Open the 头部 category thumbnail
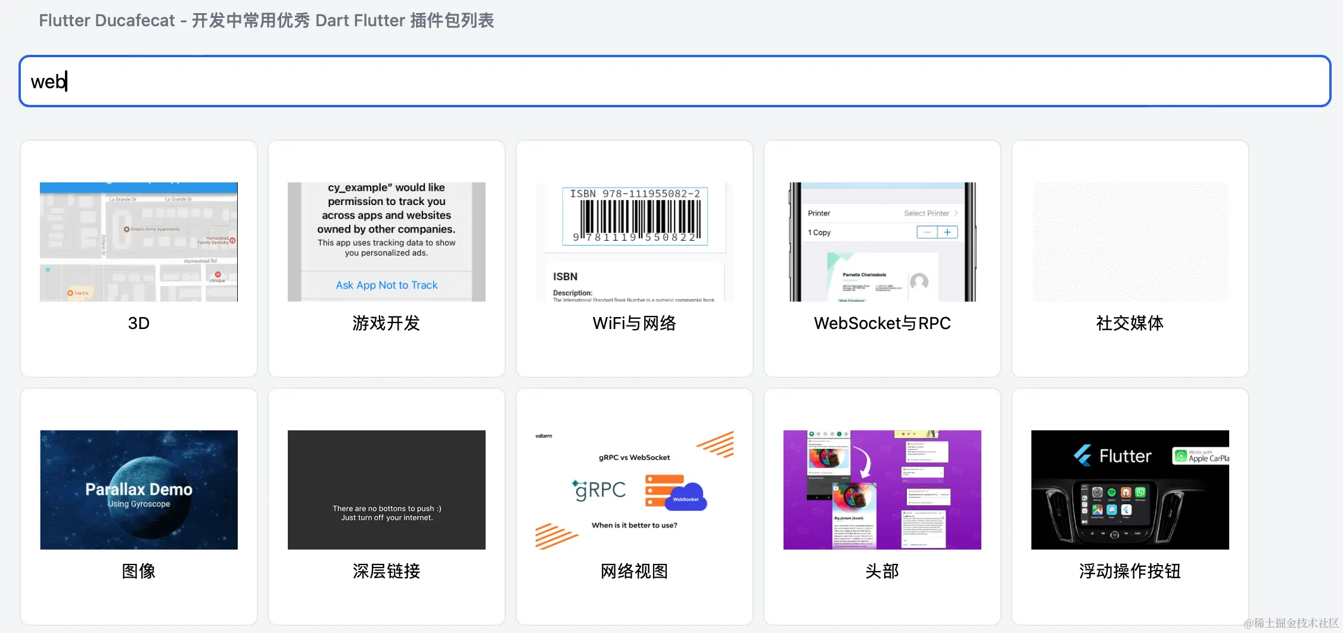1343x633 pixels. tap(881, 489)
